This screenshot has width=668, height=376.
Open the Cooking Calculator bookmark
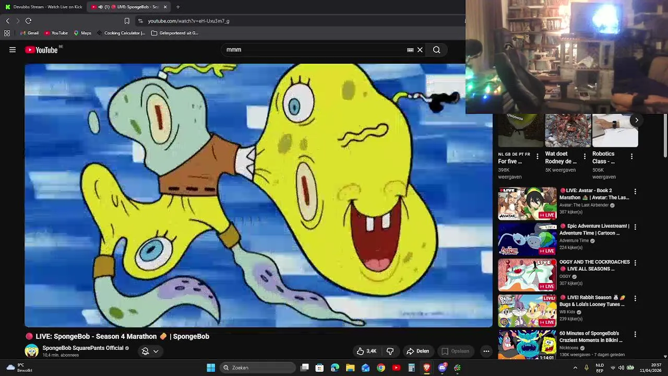[121, 33]
